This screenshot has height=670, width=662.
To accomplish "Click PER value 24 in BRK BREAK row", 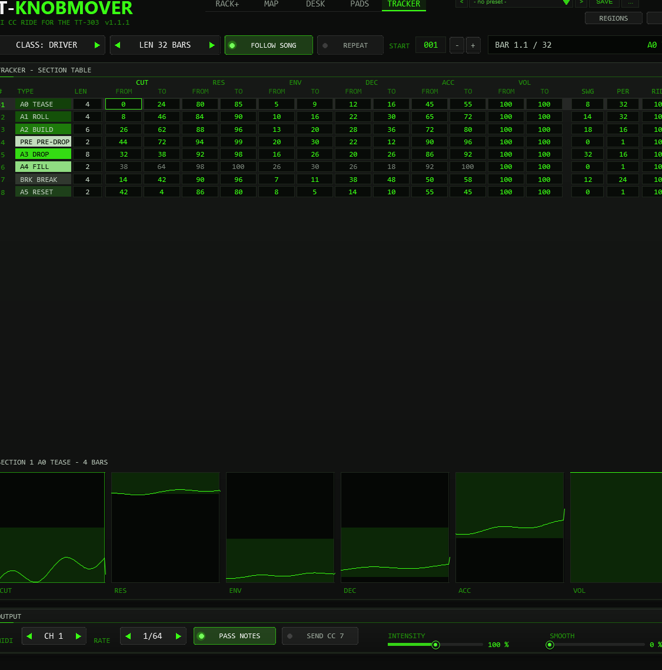I will click(x=623, y=180).
